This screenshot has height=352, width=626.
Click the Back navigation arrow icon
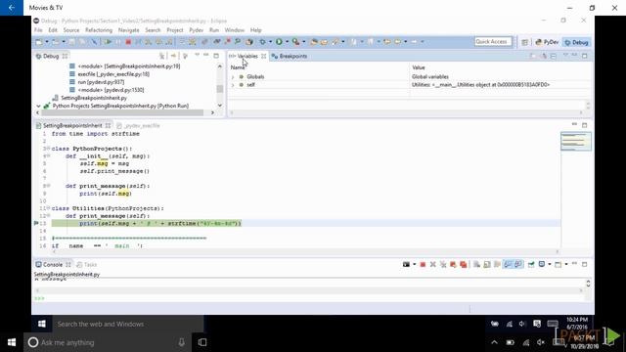point(397,41)
